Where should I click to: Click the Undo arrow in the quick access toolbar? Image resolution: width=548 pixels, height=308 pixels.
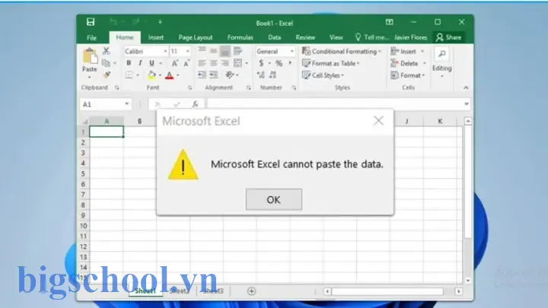coord(113,22)
